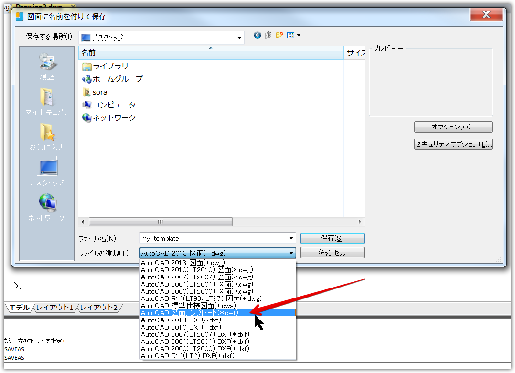Open 履歴 (History) in the places sidebar
515x373 pixels.
47,67
